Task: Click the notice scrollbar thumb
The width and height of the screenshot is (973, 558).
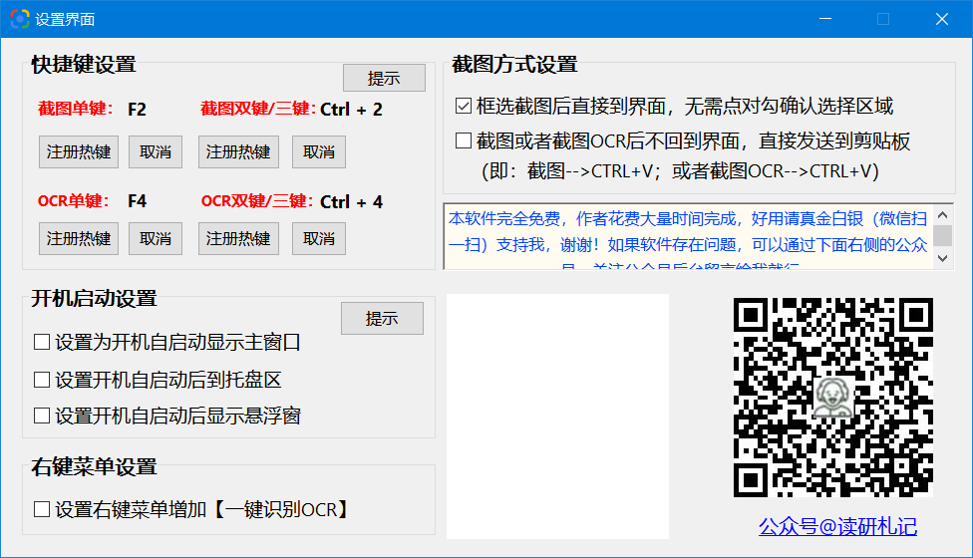Action: pyautogui.click(x=943, y=235)
